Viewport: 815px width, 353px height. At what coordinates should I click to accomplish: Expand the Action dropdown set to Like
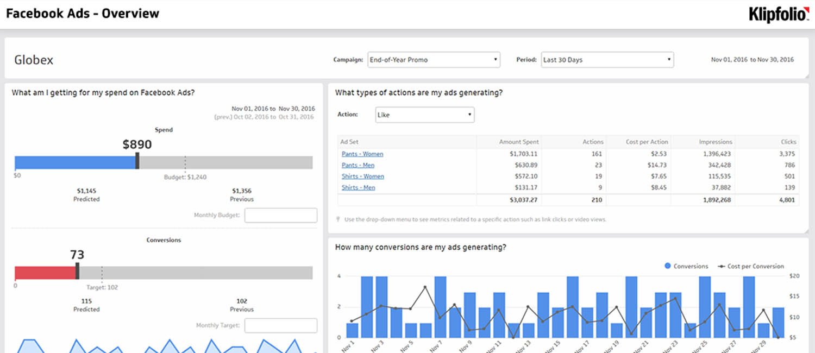(424, 115)
